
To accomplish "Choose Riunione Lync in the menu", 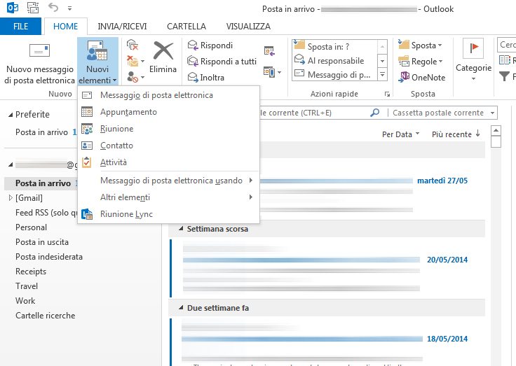I will pos(126,214).
